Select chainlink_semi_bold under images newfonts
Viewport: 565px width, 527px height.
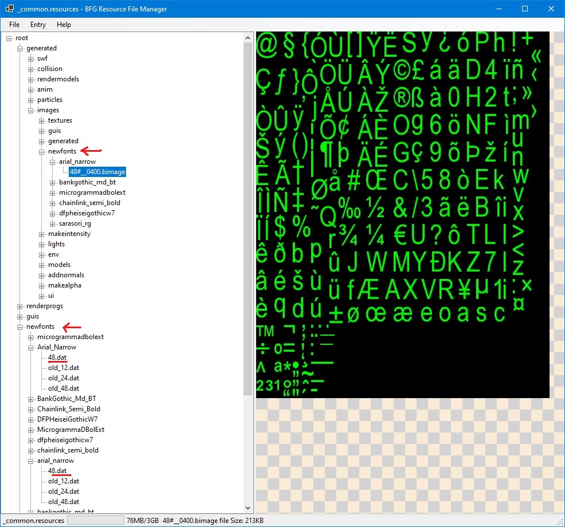pyautogui.click(x=90, y=203)
